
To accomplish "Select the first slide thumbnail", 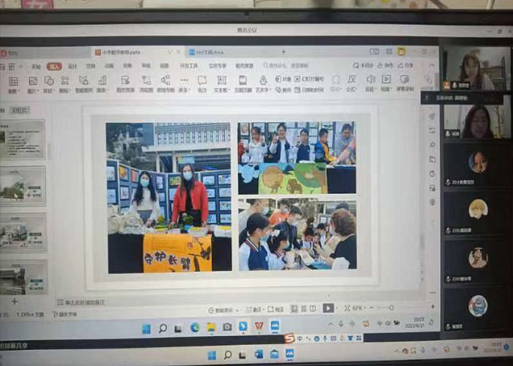I will coord(23,139).
